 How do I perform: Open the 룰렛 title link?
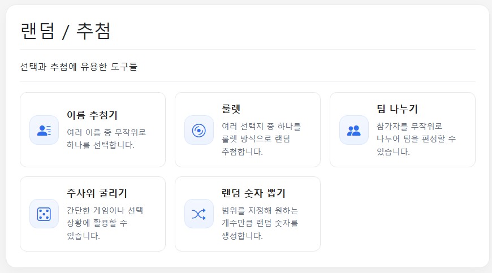tap(232, 109)
